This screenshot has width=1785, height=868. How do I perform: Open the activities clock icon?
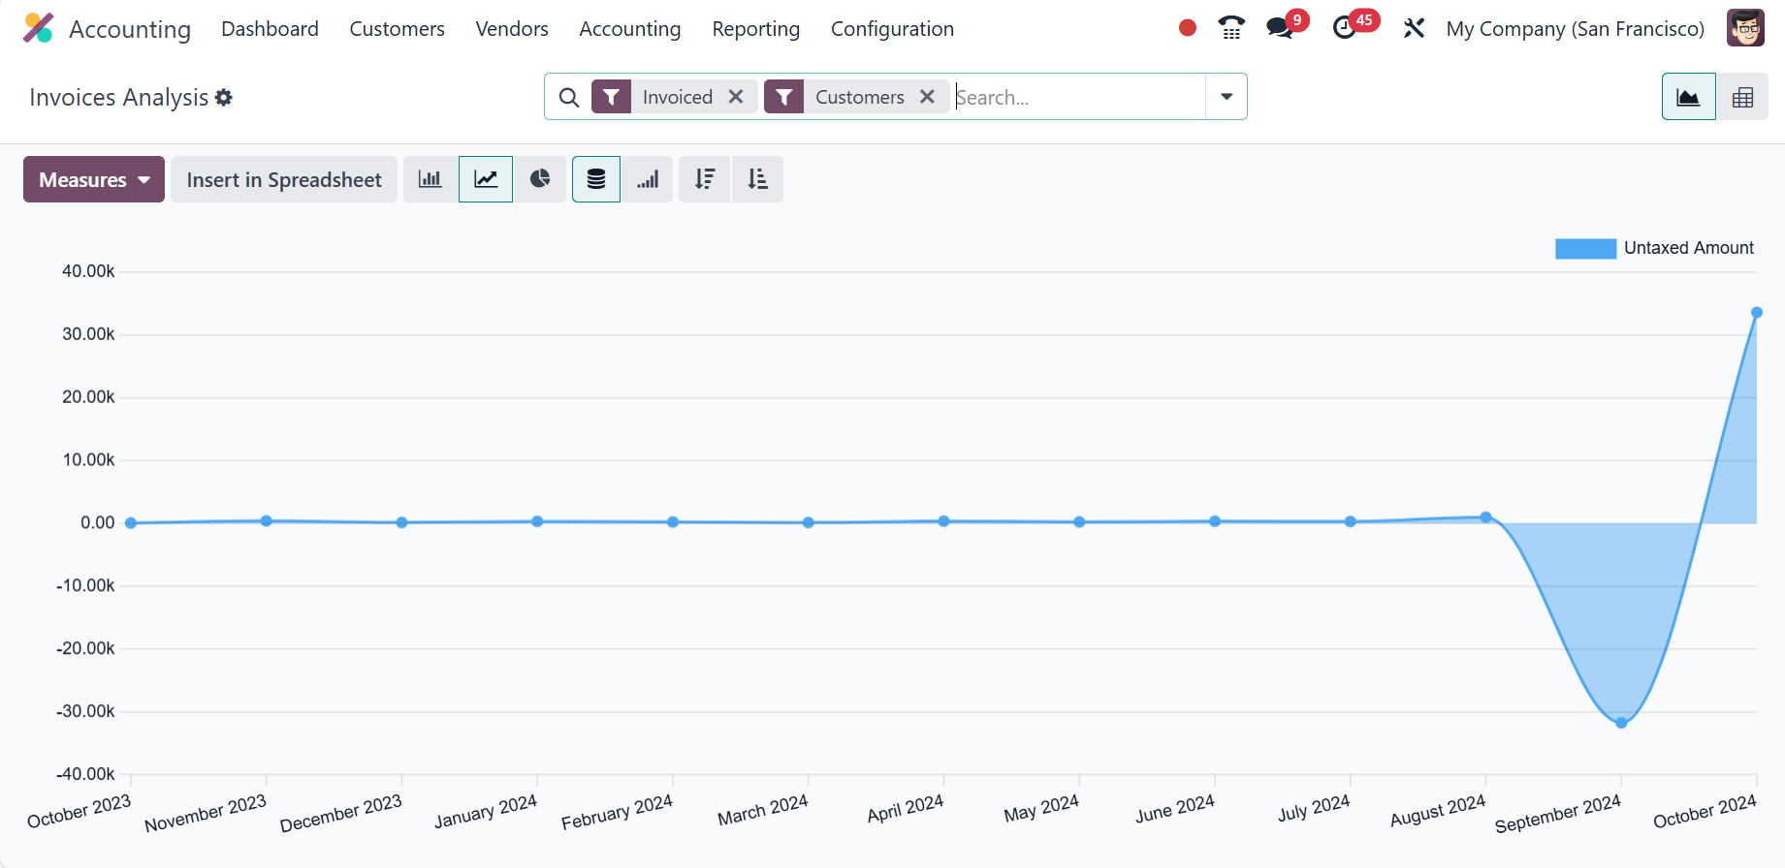point(1345,28)
